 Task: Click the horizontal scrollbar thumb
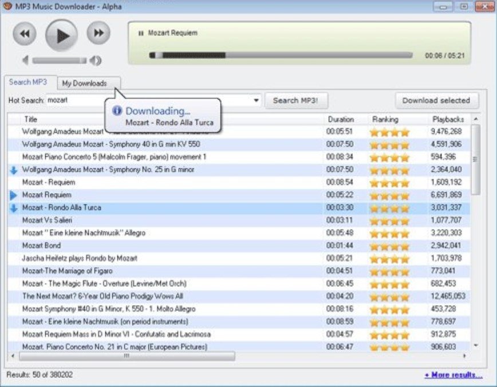(x=127, y=356)
